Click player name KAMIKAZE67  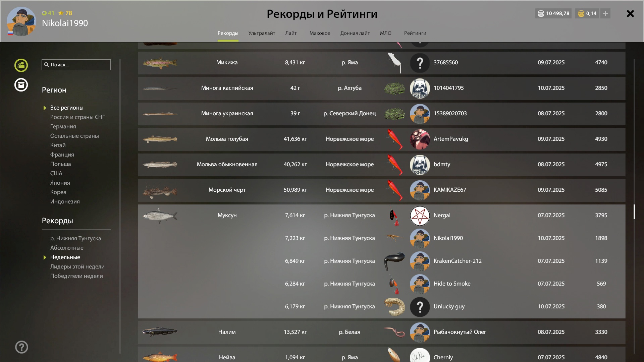point(450,190)
